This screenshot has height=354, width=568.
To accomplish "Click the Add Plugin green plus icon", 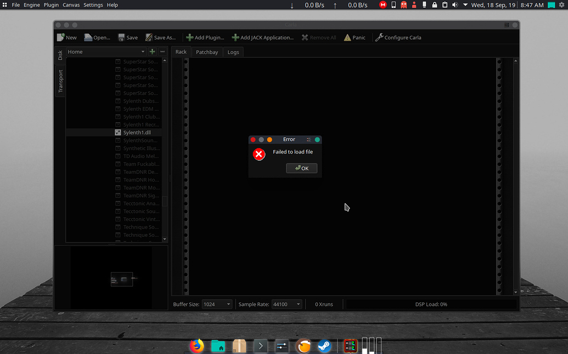I will pyautogui.click(x=189, y=37).
